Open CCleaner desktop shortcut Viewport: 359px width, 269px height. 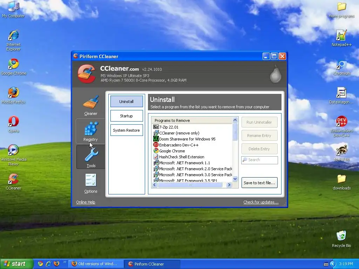tap(13, 182)
